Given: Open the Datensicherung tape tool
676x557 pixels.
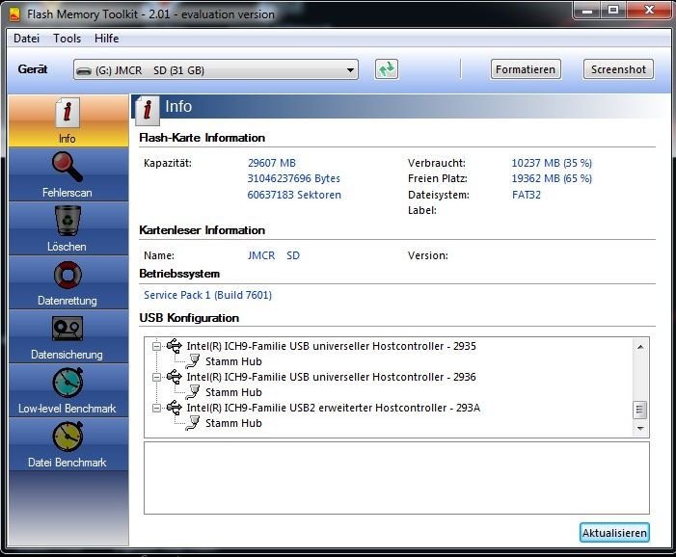Looking at the screenshot, I should pyautogui.click(x=68, y=336).
